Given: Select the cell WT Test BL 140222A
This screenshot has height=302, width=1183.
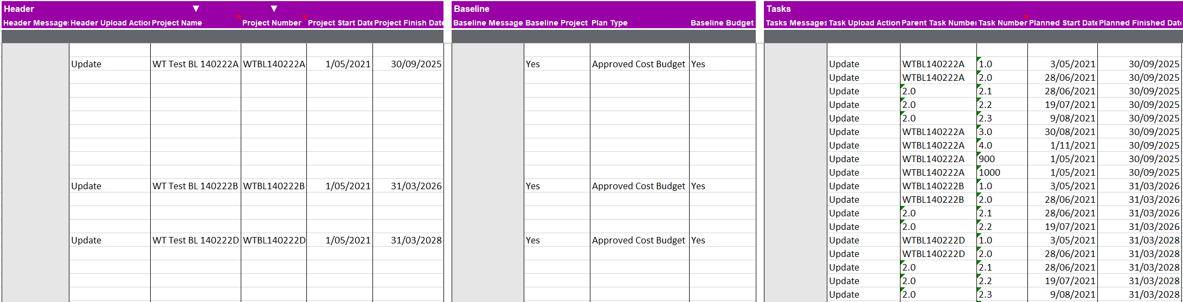Looking at the screenshot, I should (196, 64).
